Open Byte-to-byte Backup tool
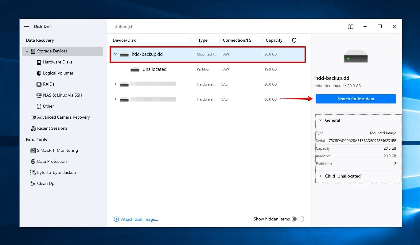Image resolution: width=420 pixels, height=245 pixels. click(x=56, y=172)
